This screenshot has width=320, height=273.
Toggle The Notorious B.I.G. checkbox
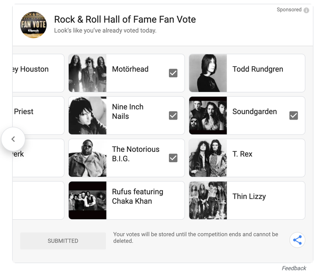tap(173, 158)
